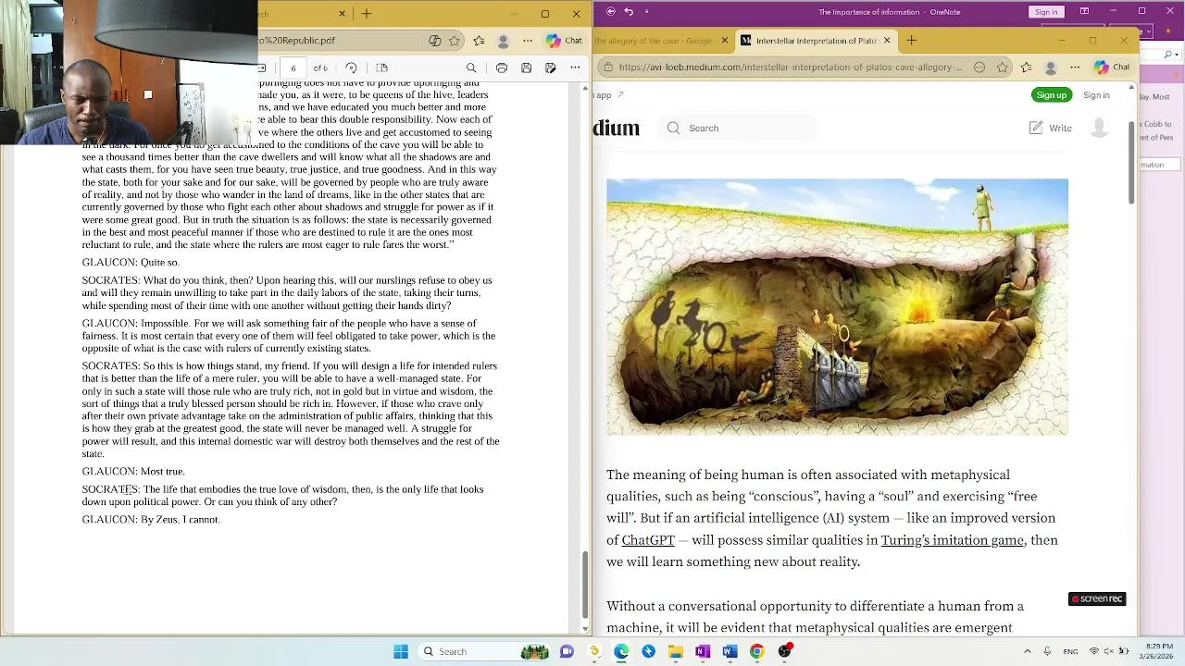Add Medium page to favorites star
The height and width of the screenshot is (666, 1185).
[1003, 68]
